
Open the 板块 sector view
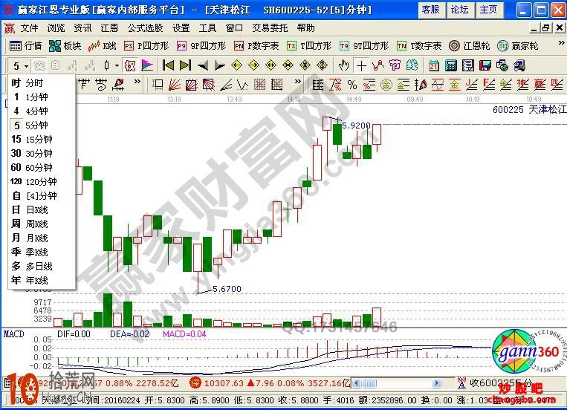pos(65,46)
